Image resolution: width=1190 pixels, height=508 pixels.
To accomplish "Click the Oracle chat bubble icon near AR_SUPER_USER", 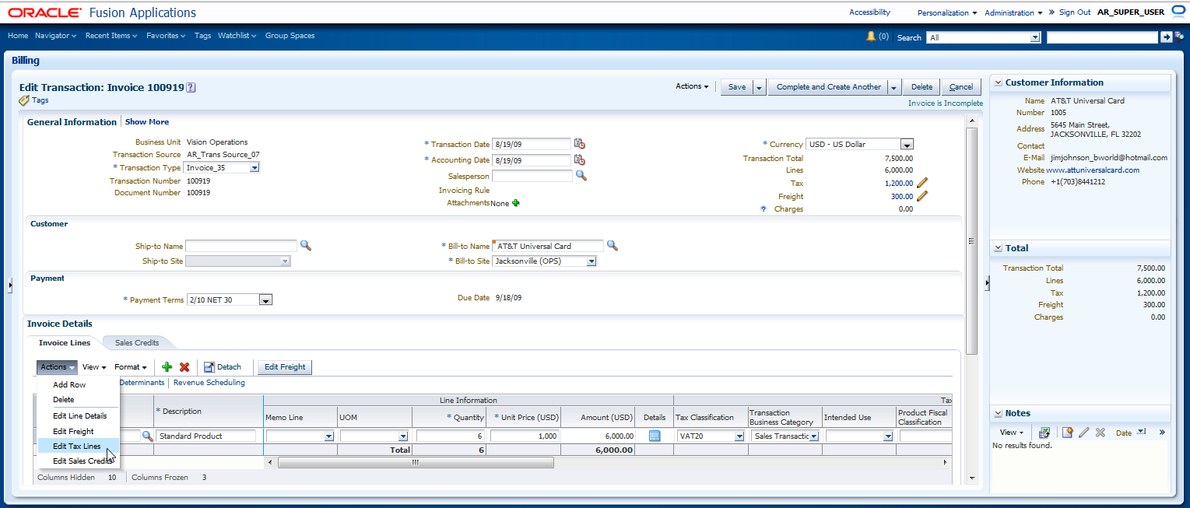I will pyautogui.click(x=1178, y=11).
